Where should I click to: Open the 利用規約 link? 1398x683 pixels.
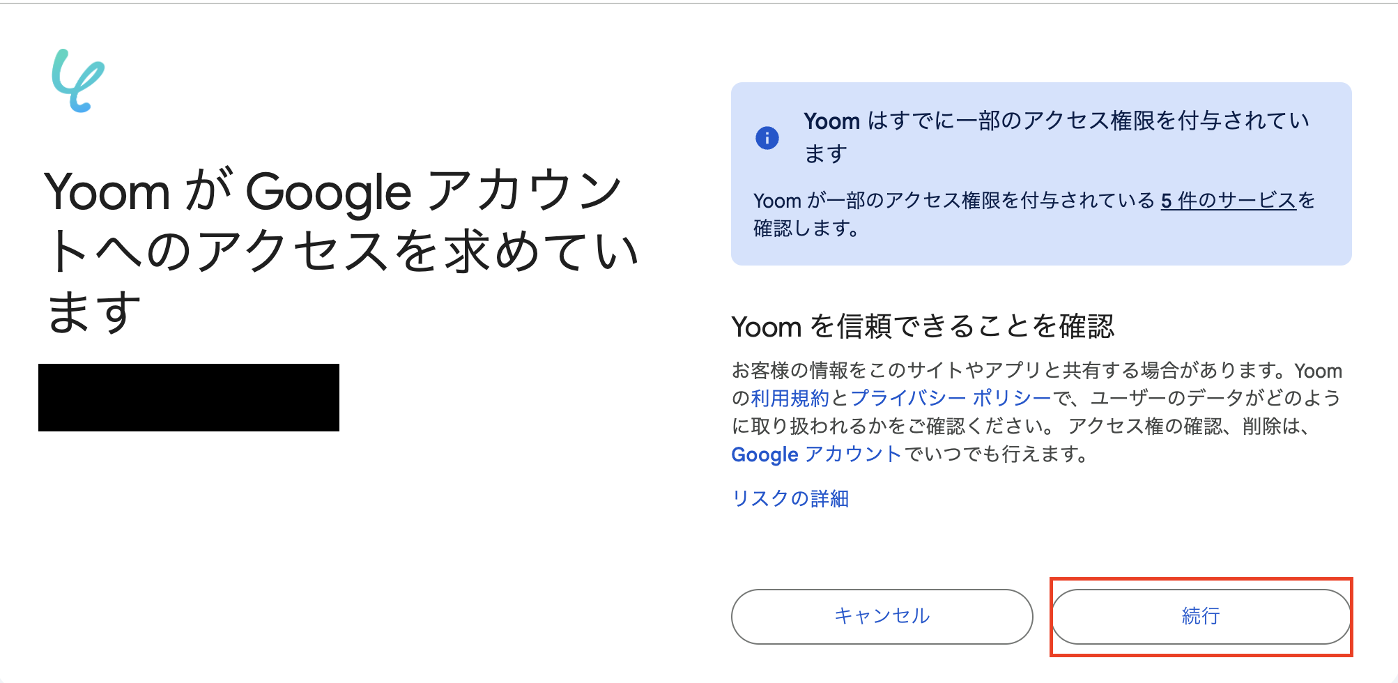click(x=790, y=398)
